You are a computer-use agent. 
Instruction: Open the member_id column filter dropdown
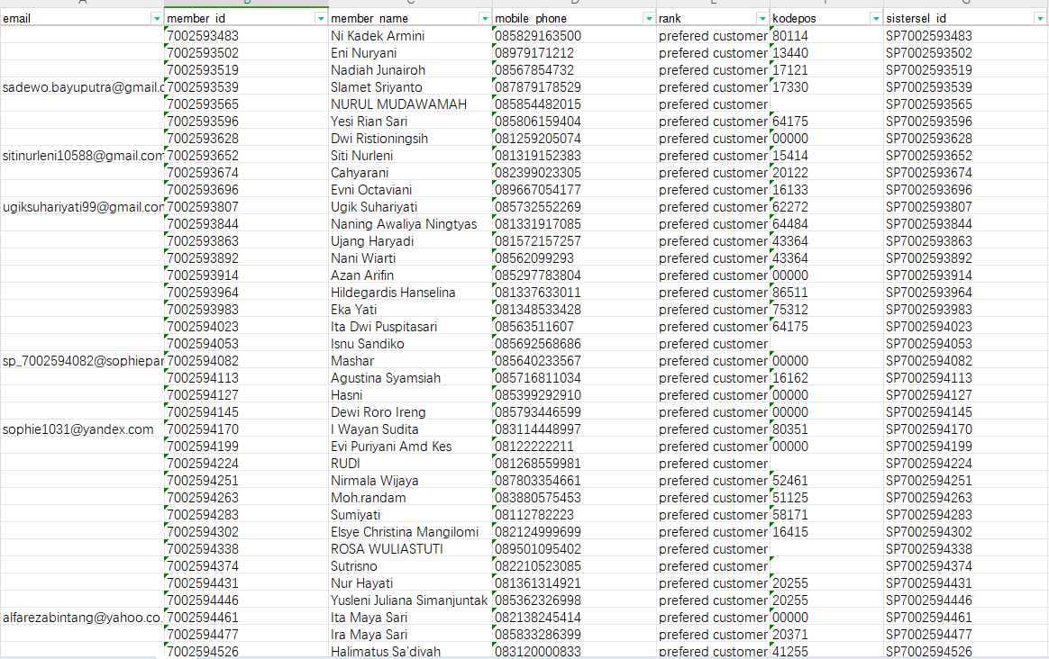tap(321, 19)
